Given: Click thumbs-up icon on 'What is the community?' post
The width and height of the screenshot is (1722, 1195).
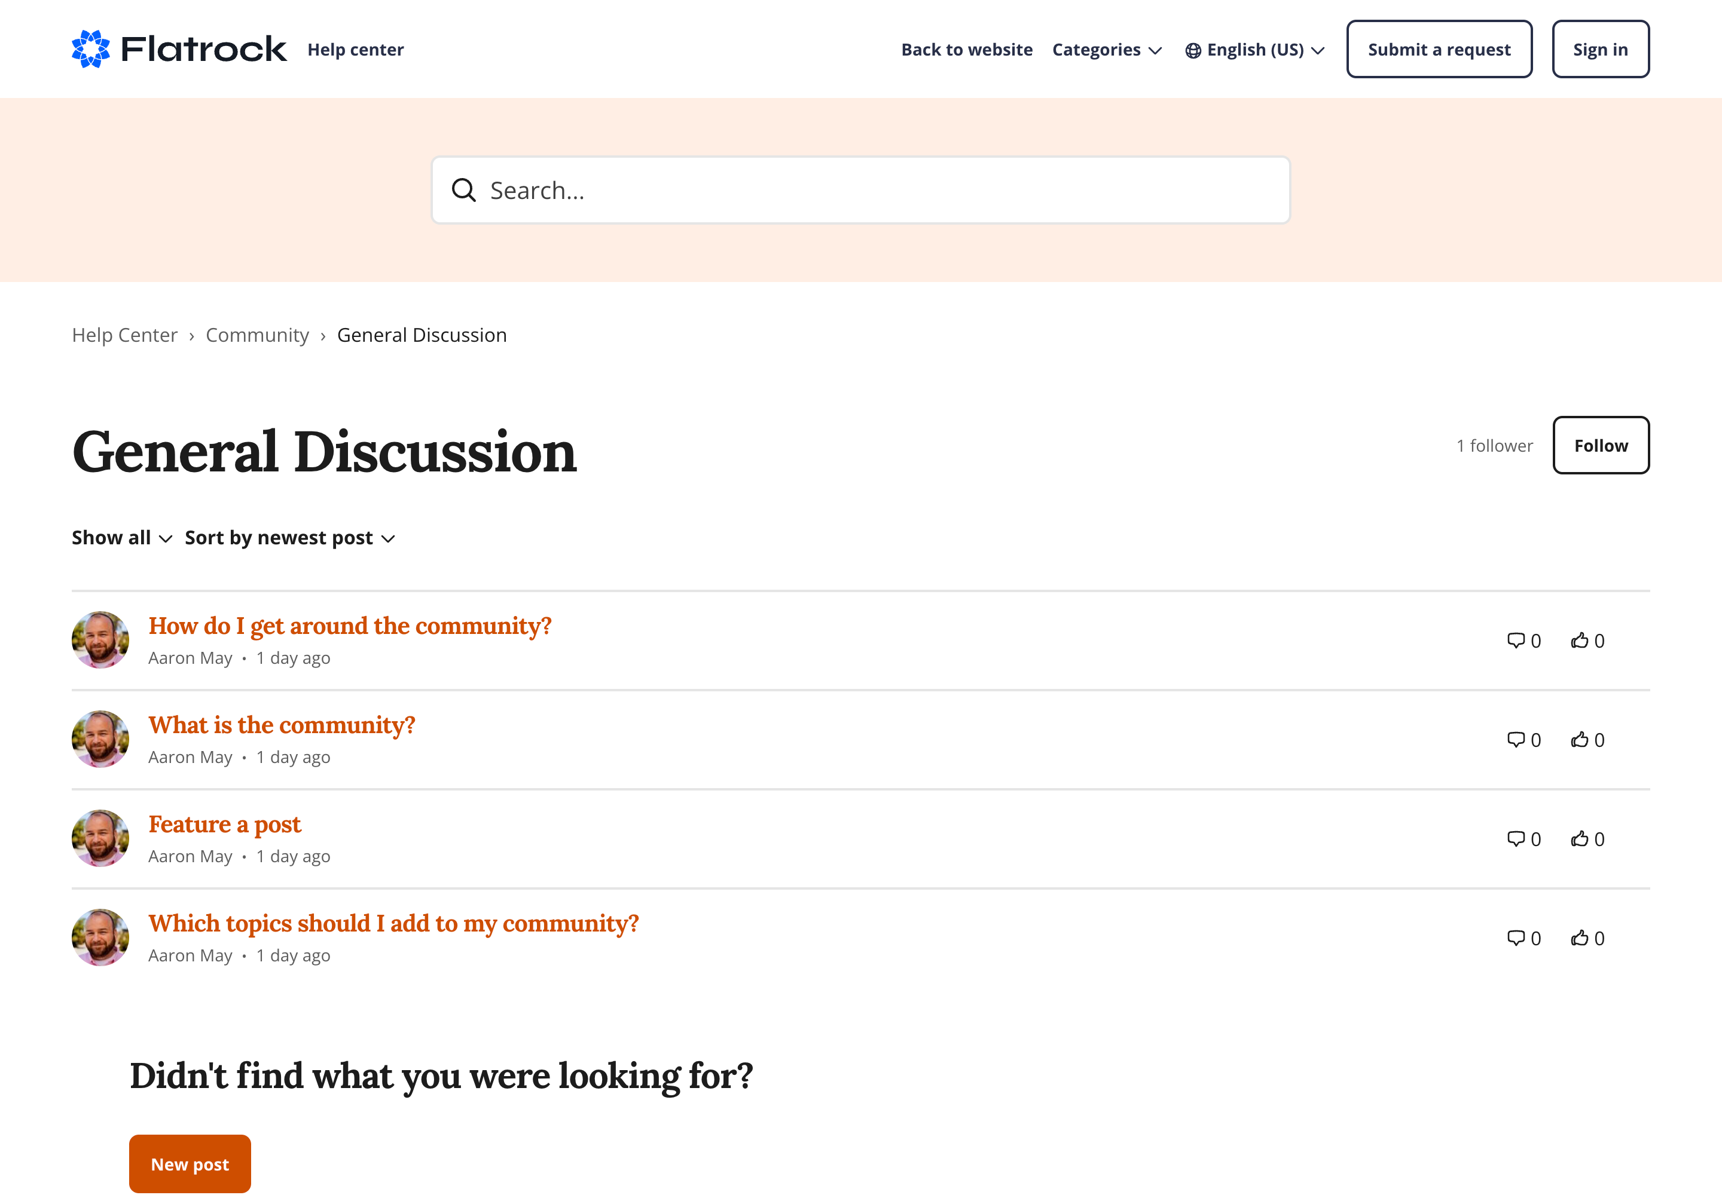Looking at the screenshot, I should click(x=1580, y=740).
